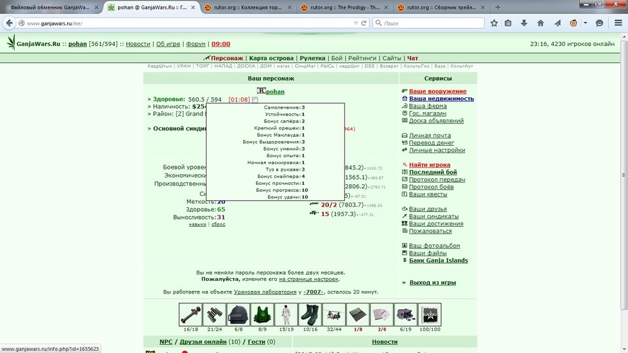Open the Новости link in header
The height and width of the screenshot is (353, 628).
click(x=138, y=44)
